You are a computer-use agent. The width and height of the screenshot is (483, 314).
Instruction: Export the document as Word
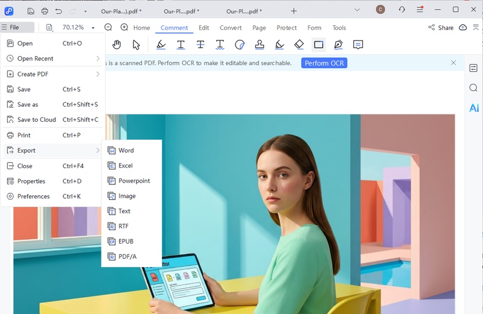(126, 150)
